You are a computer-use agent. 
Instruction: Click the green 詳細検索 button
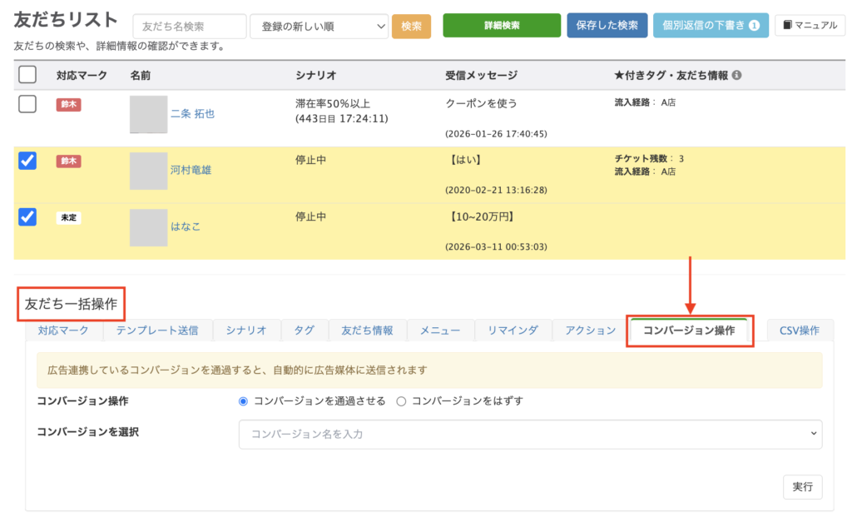click(x=502, y=26)
